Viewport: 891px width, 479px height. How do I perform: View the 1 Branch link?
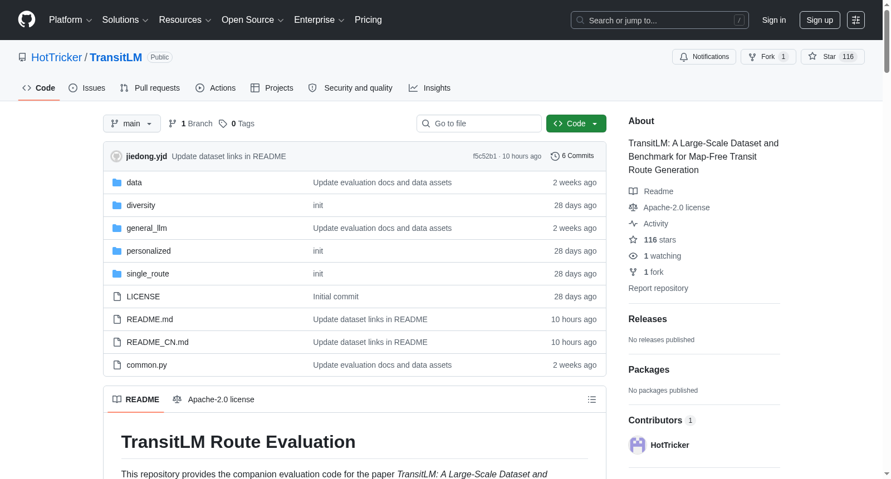(x=191, y=124)
